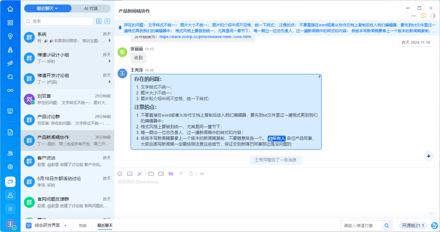The height and width of the screenshot is (232, 440).
Task: Switch to the 最近聊天 bottom tab
Action: (105, 226)
